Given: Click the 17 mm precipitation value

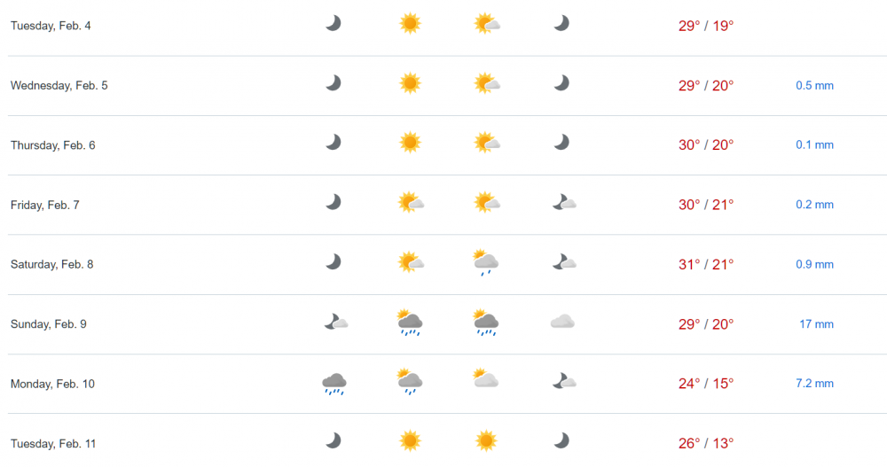Looking at the screenshot, I should coord(816,324).
